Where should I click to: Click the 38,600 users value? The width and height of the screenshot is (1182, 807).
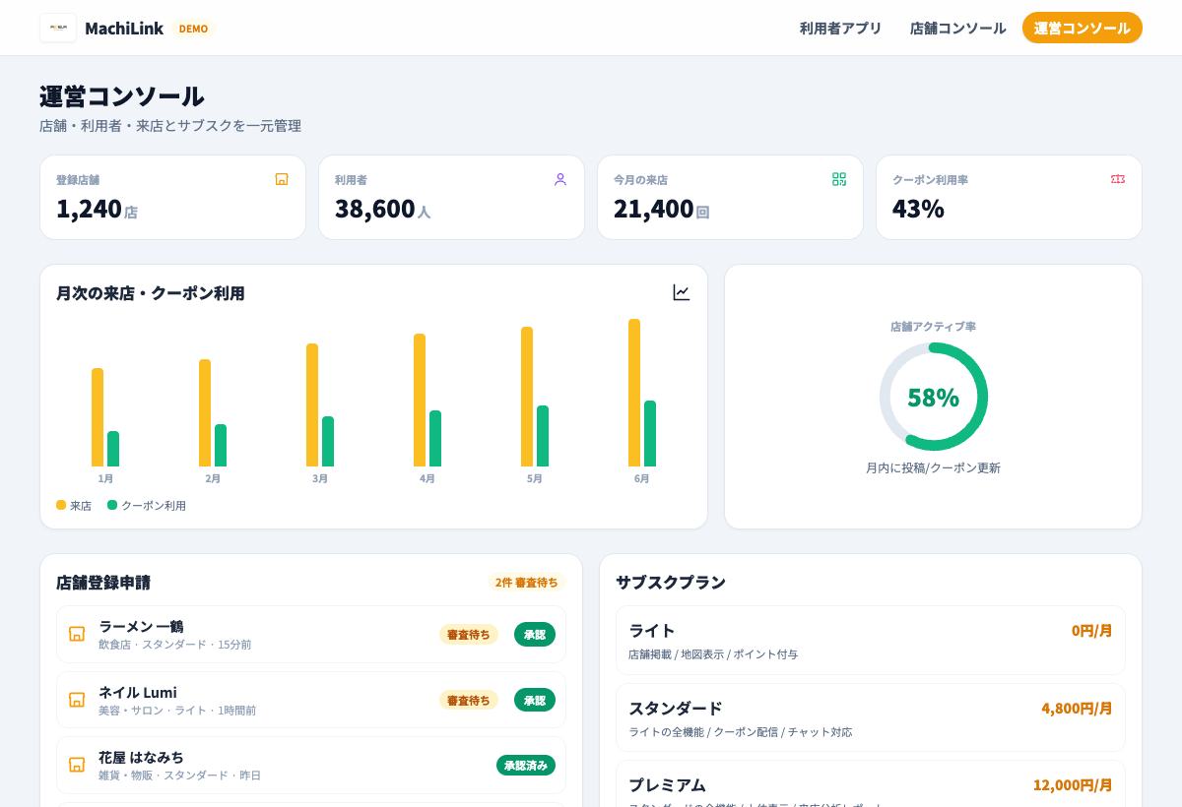[375, 208]
